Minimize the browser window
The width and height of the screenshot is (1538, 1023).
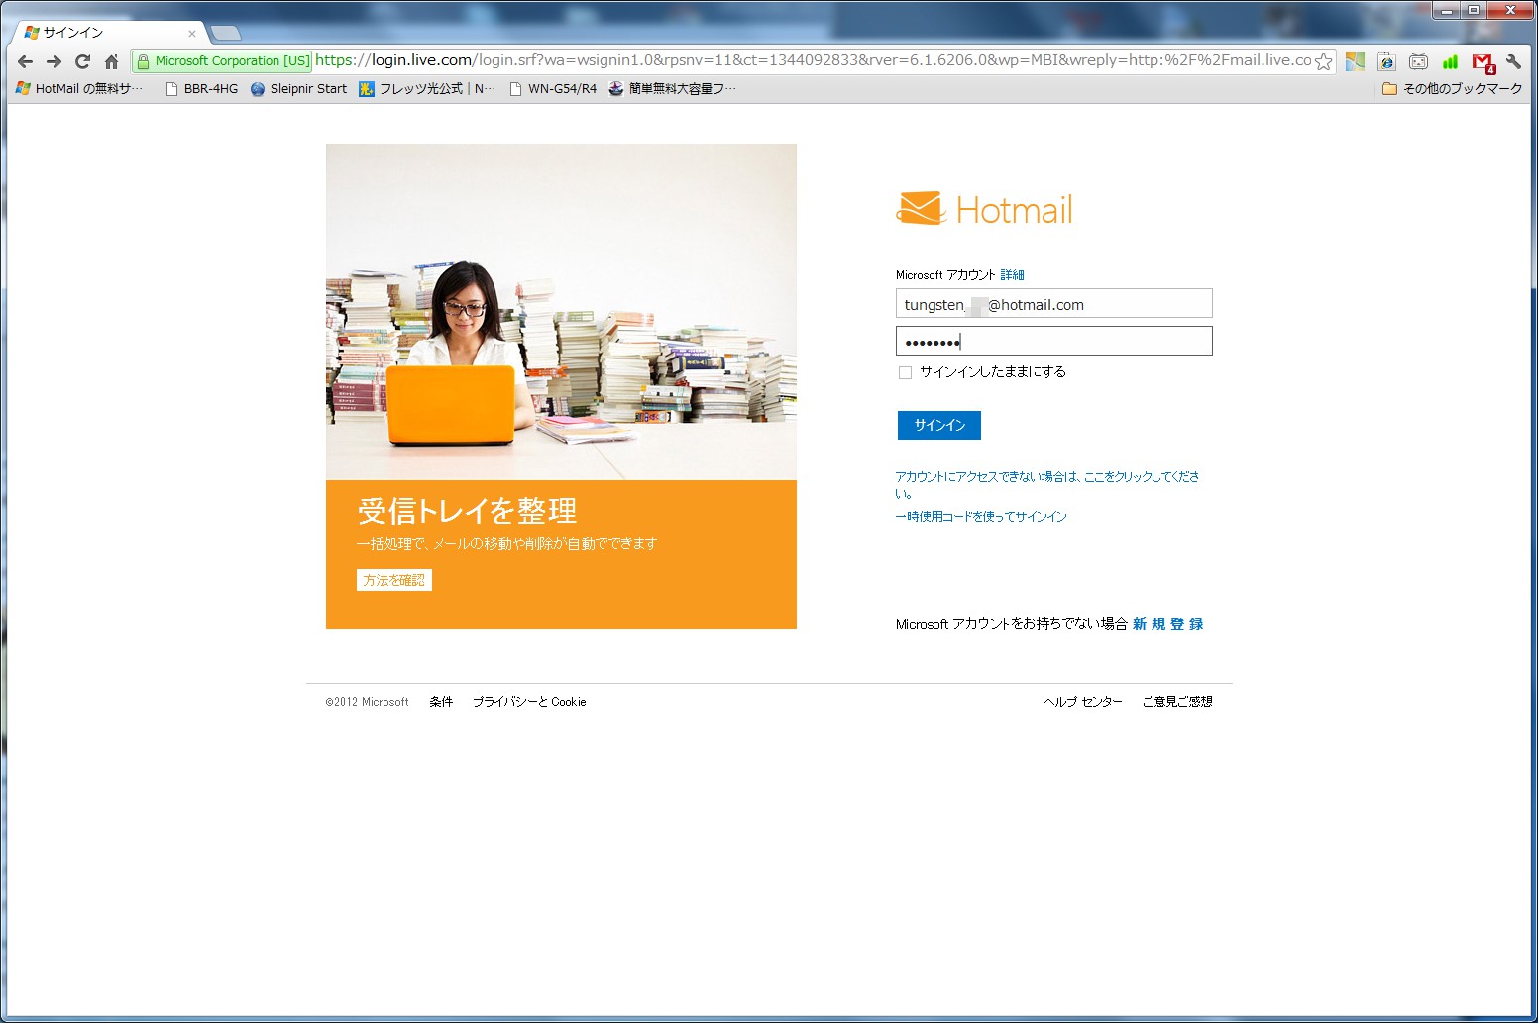click(1448, 10)
